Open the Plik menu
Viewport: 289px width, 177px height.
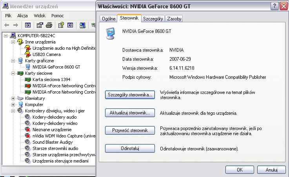[8, 16]
